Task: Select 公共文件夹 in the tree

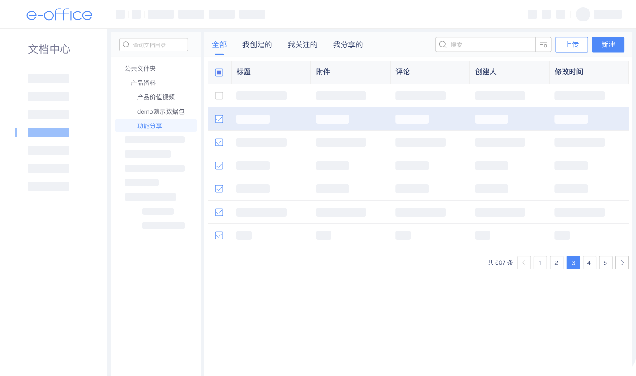Action: click(x=140, y=68)
